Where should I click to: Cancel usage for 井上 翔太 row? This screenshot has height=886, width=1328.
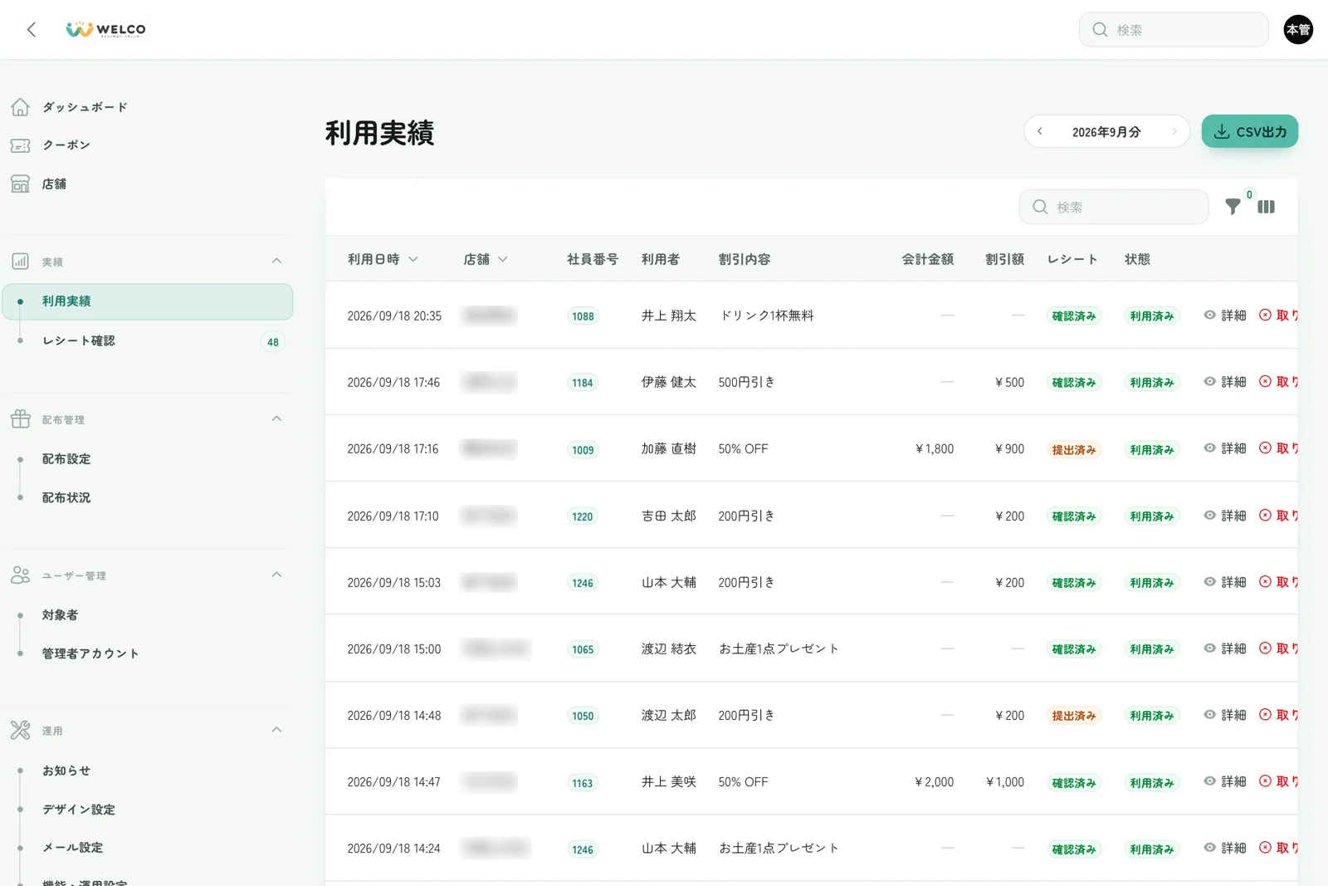pos(1278,316)
